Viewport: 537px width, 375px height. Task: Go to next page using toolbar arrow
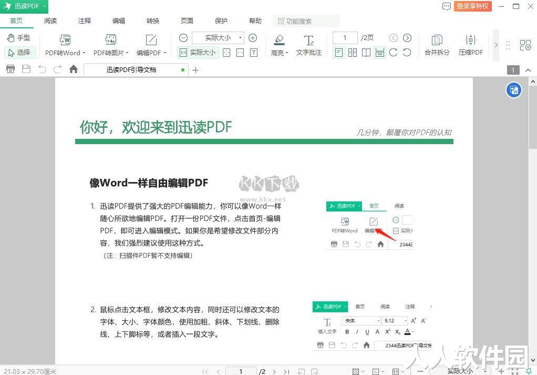coord(407,38)
